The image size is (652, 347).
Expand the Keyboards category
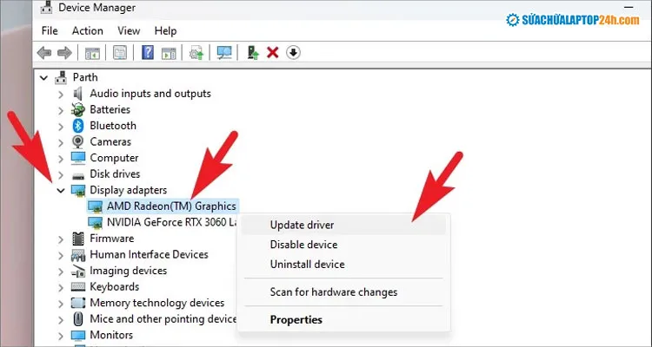pos(60,287)
